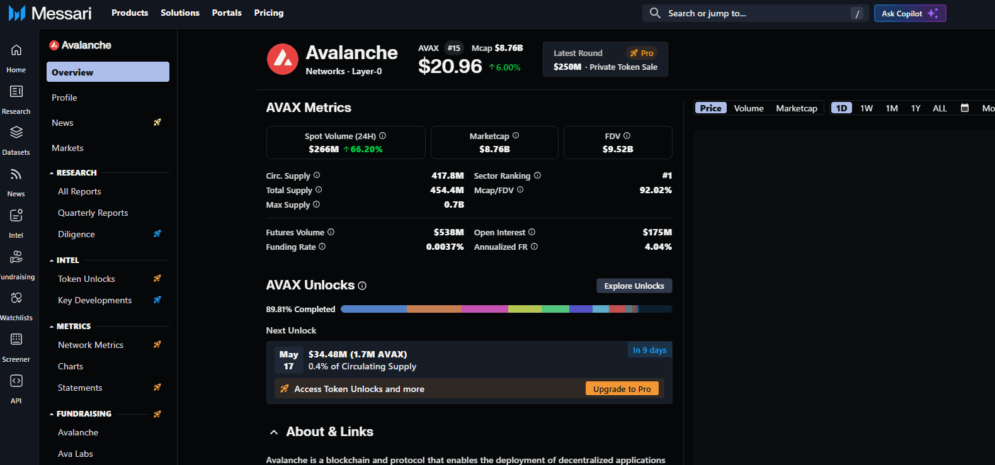Click the #15 rank badge

454,48
